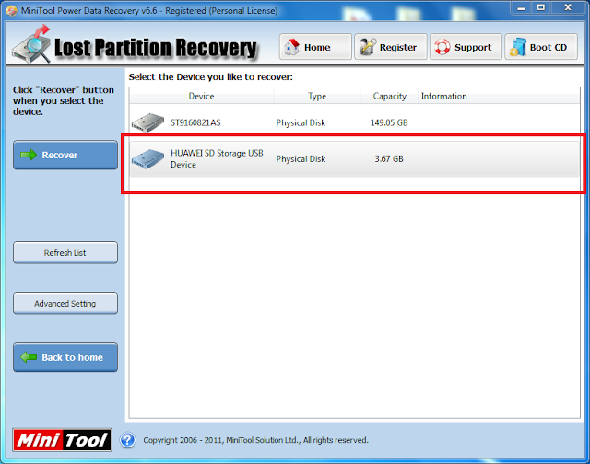Viewport: 590px width, 464px height.
Task: Click the MiniTool logo at bottom left
Action: pyautogui.click(x=62, y=440)
